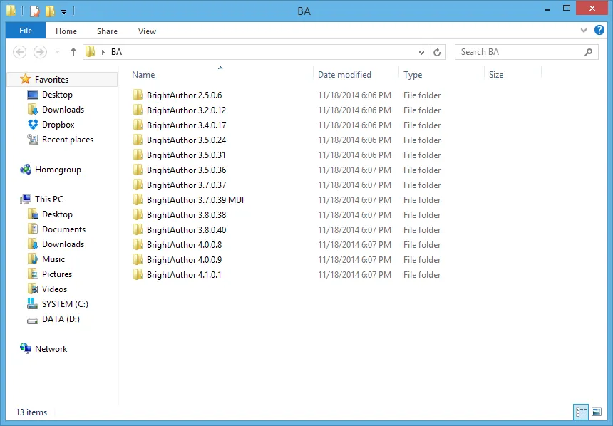Switch to the Share ribbon tab
This screenshot has width=613, height=426.
(107, 31)
